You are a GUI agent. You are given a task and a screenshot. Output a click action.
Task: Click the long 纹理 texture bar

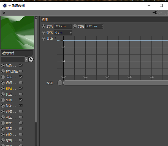[116, 83]
